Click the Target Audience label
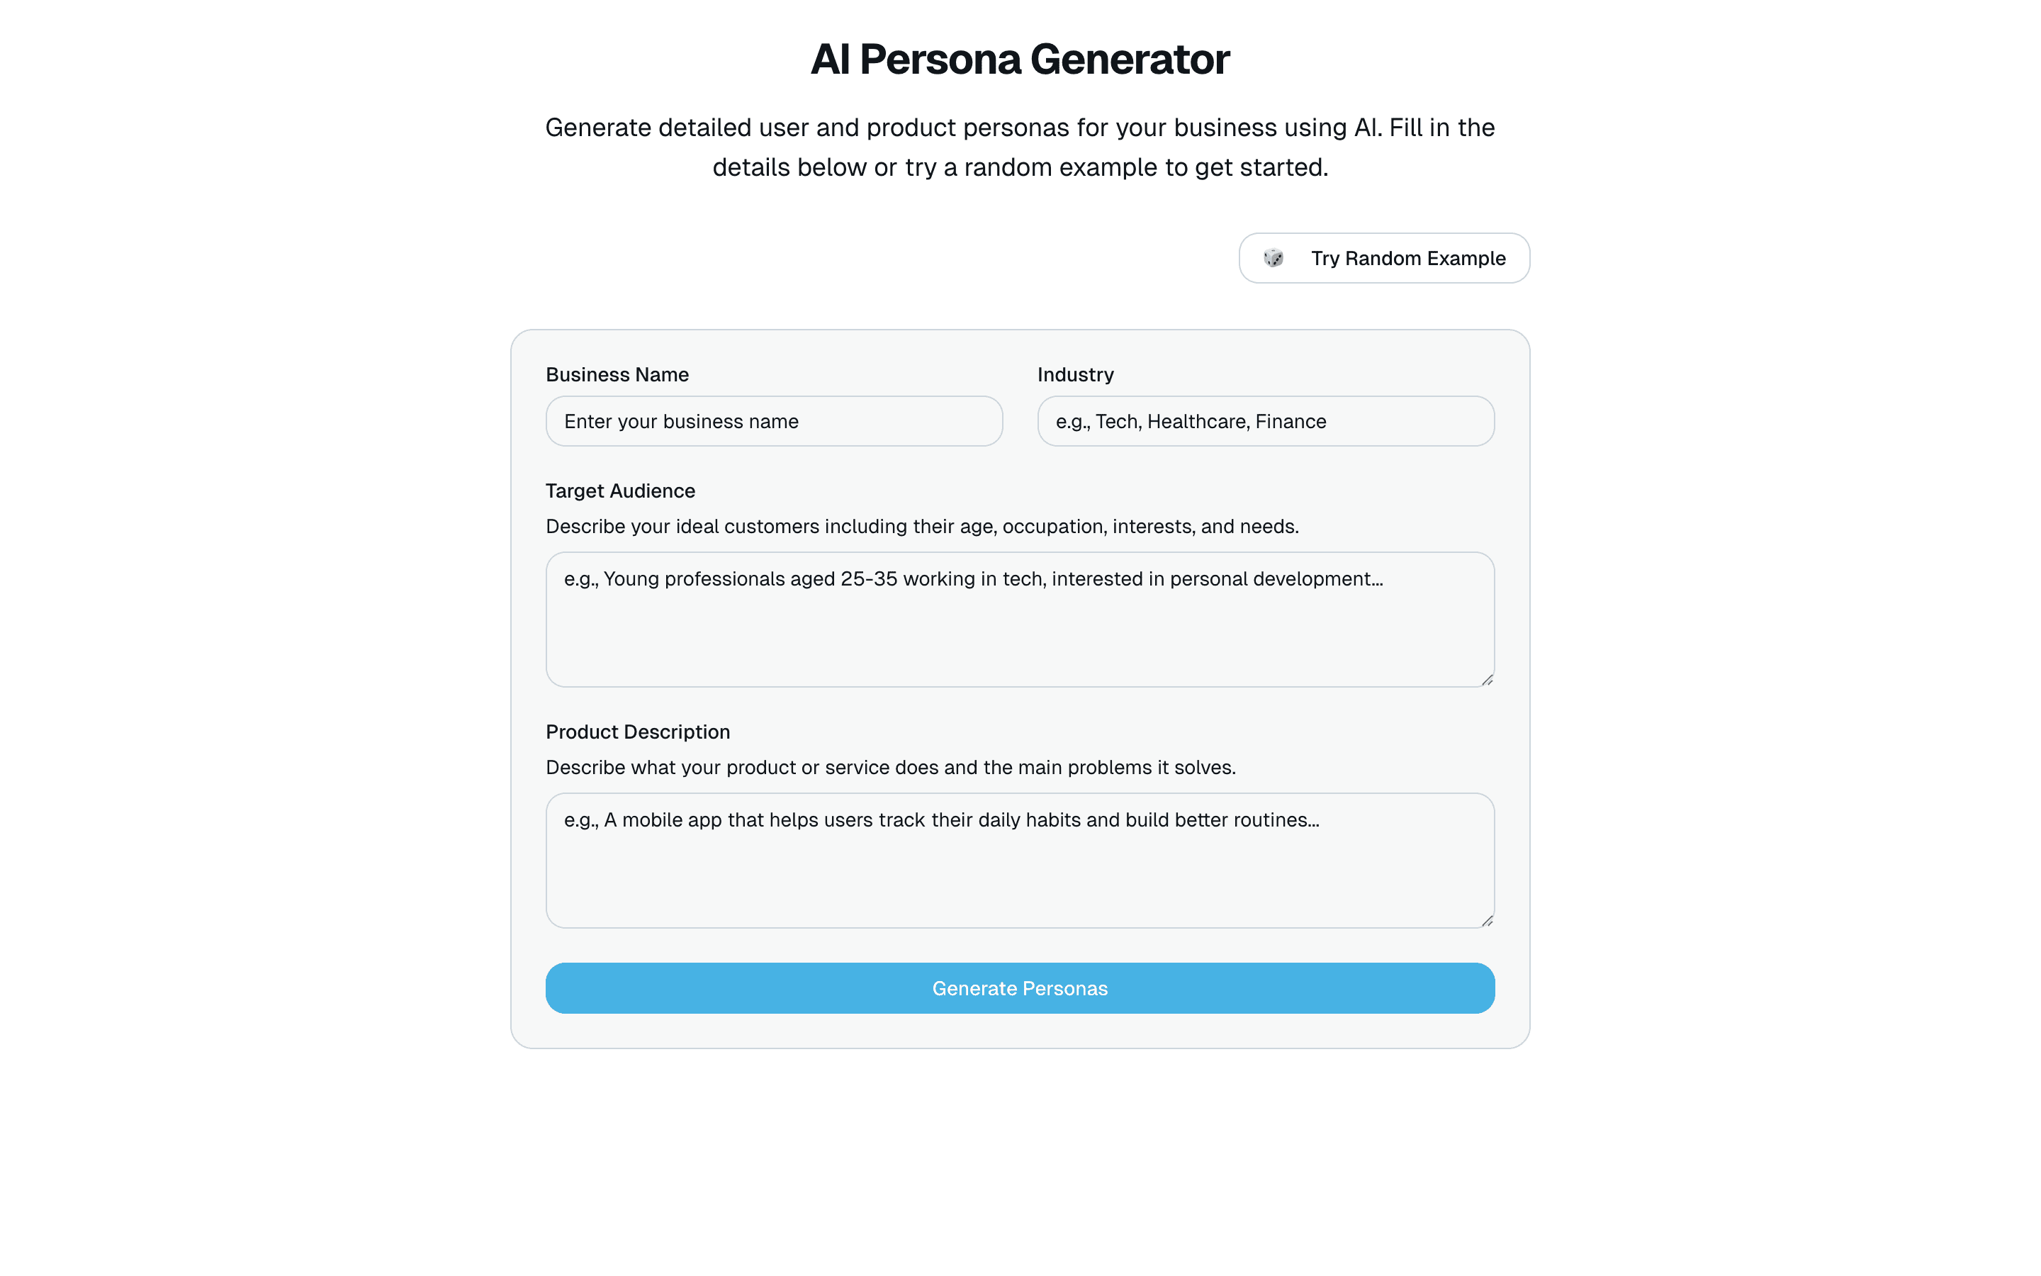The image size is (2041, 1276). [620, 491]
